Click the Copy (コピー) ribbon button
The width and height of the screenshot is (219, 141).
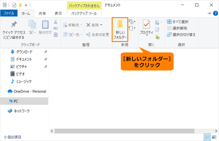pyautogui.click(x=32, y=27)
